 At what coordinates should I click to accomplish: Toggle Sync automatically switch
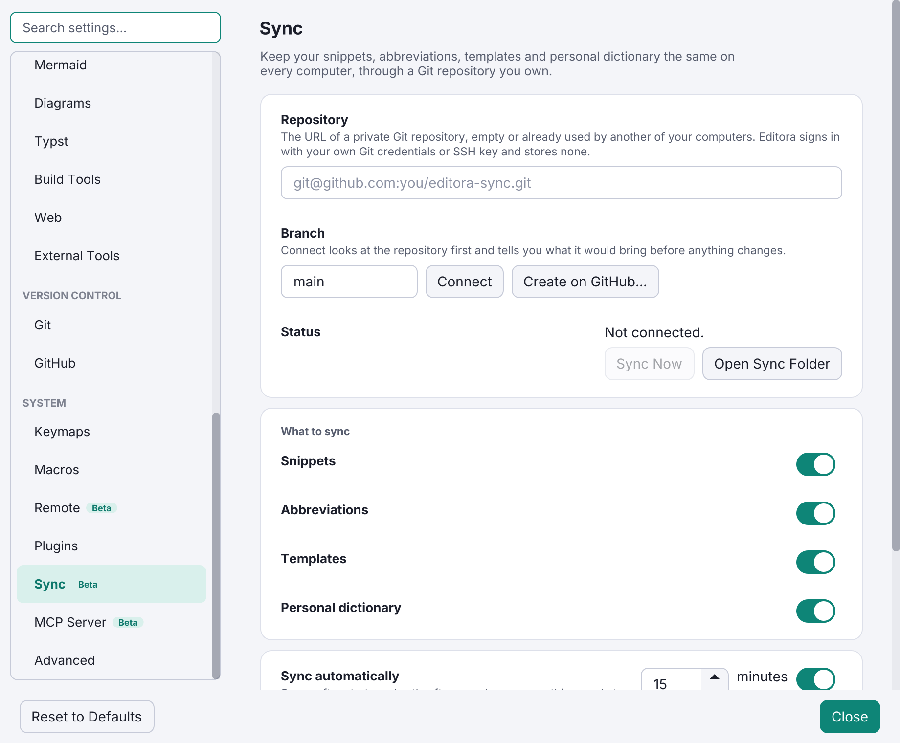click(x=815, y=679)
